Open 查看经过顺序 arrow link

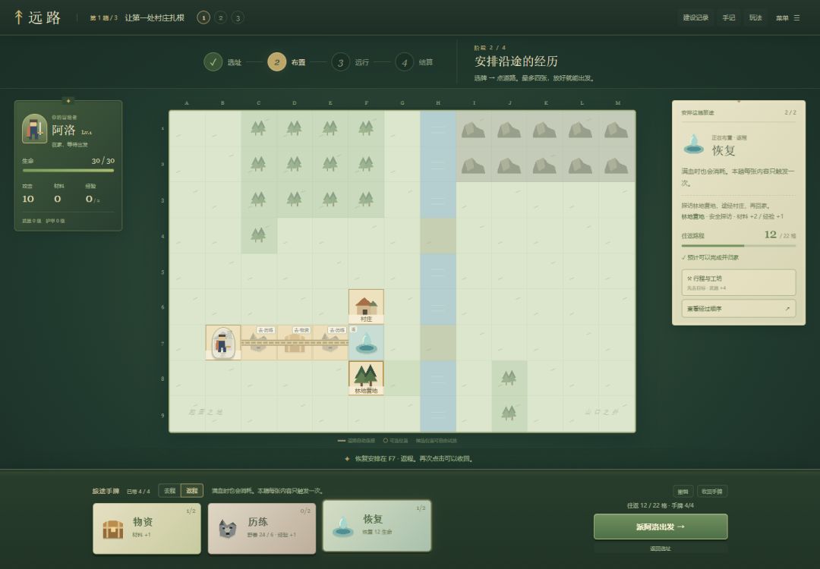pos(739,309)
